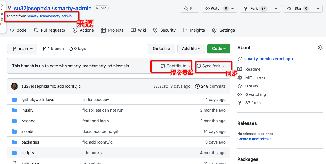Click the su37josephxia commit author avatar
Viewport: 326px width, 164px height.
click(x=14, y=86)
